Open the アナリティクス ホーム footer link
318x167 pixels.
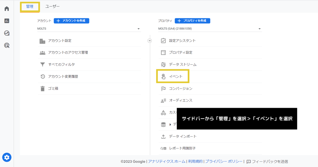pyautogui.click(x=166, y=161)
